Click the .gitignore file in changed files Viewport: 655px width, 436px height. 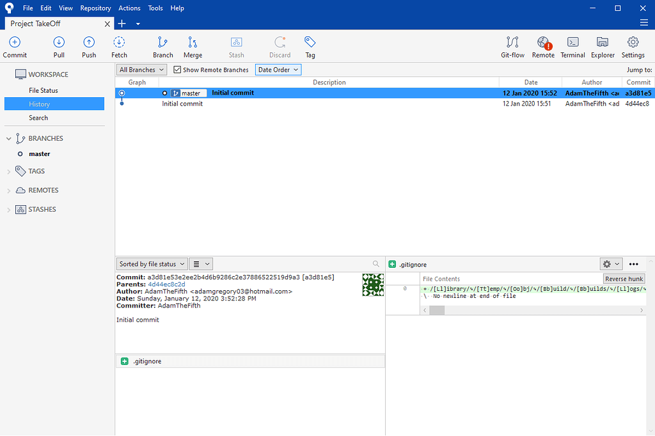pos(250,361)
